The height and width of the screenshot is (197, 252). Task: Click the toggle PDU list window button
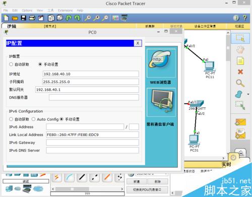click(147, 189)
